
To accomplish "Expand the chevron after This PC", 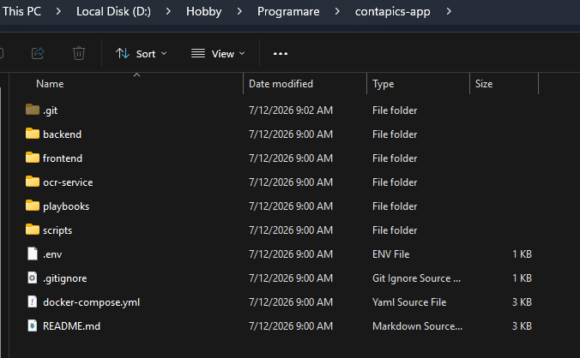I will coord(58,11).
